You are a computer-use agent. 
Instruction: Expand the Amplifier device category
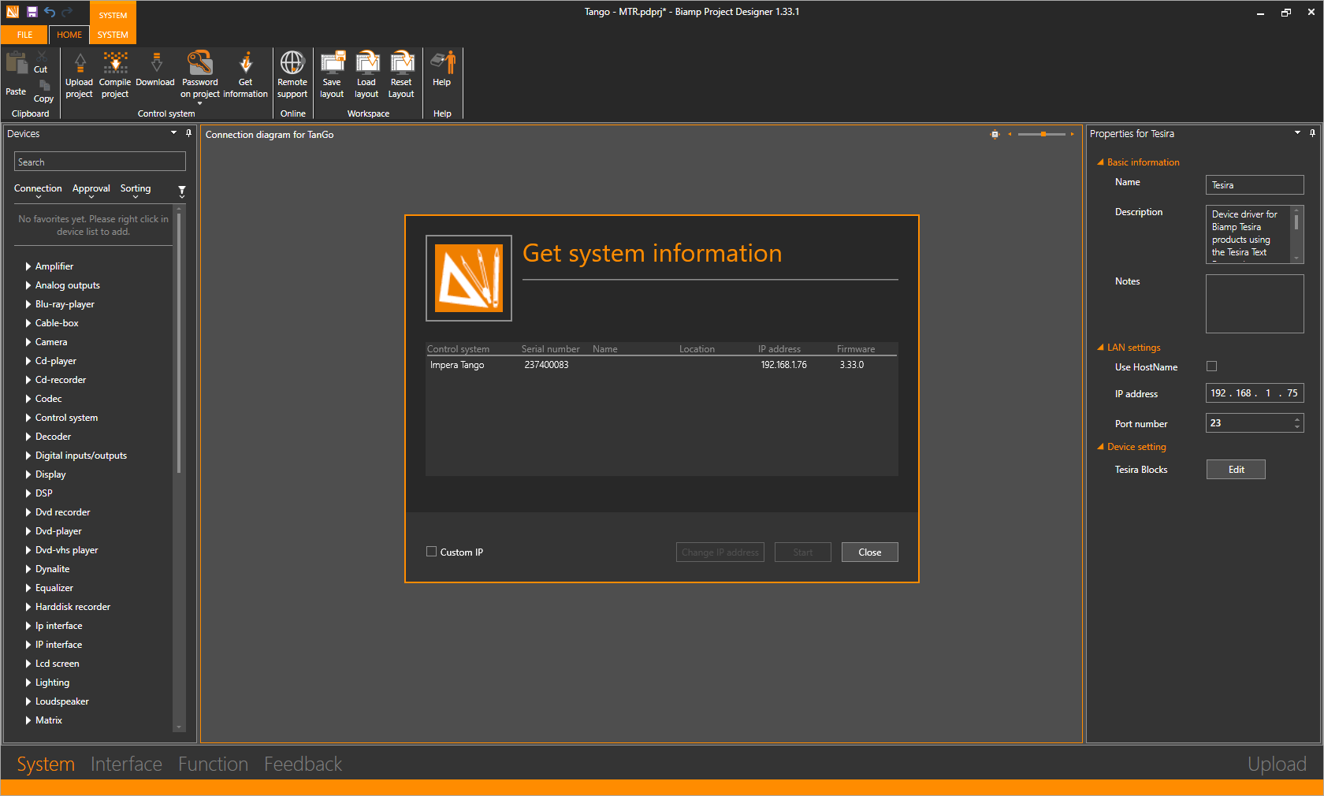(28, 266)
